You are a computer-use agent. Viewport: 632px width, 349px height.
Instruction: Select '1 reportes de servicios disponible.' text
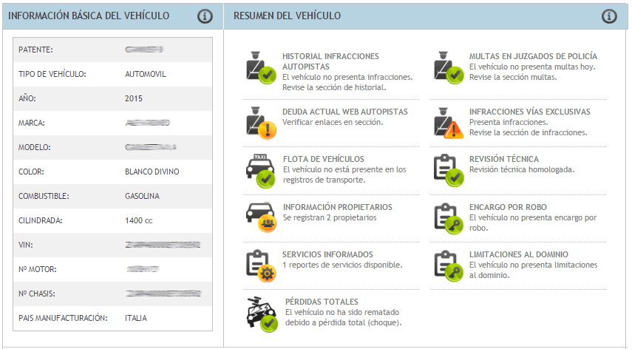pyautogui.click(x=342, y=265)
